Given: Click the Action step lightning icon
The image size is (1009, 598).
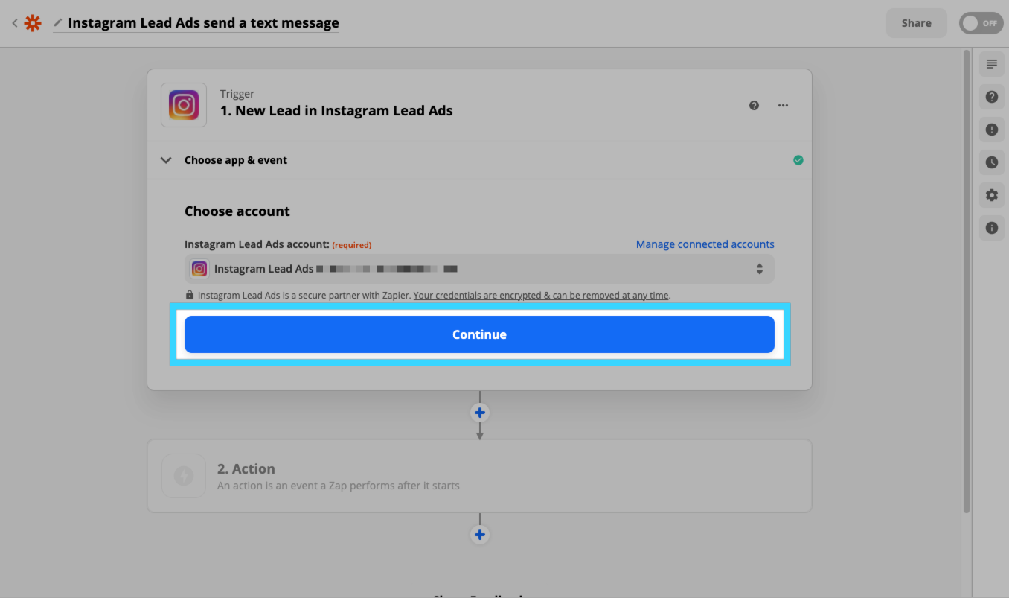Looking at the screenshot, I should point(184,476).
